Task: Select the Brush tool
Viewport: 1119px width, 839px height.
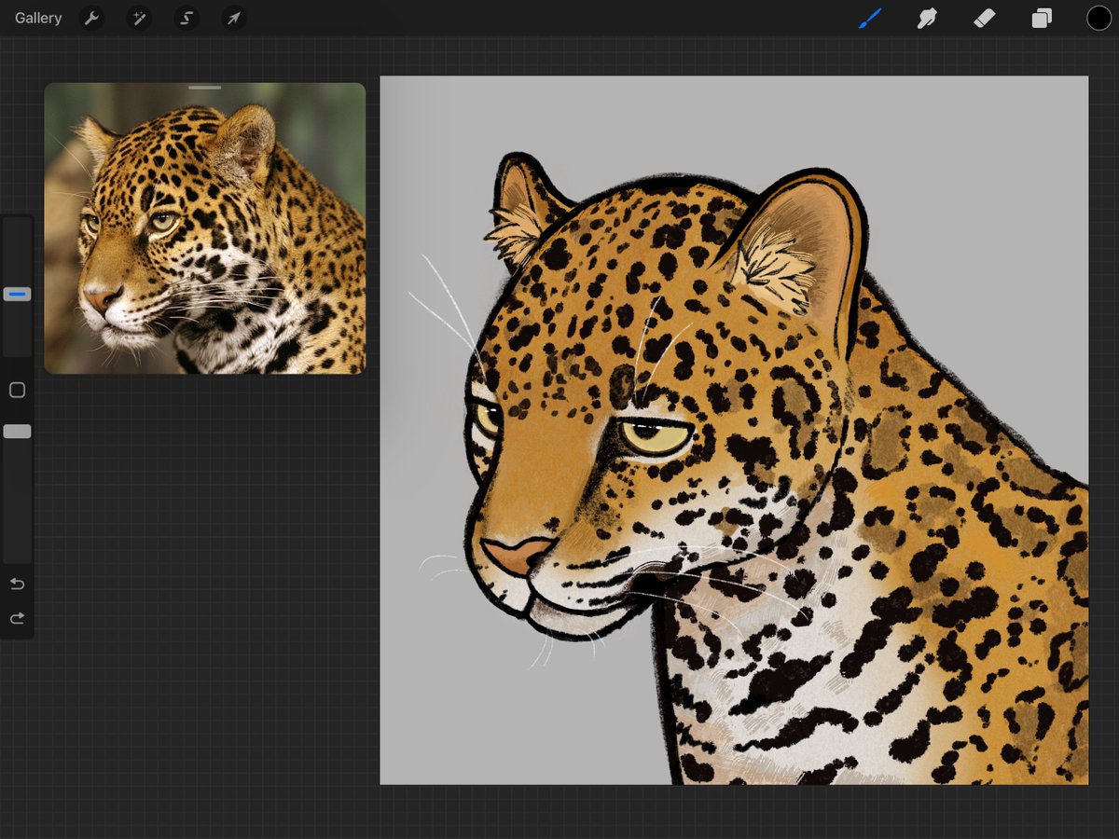Action: (869, 18)
